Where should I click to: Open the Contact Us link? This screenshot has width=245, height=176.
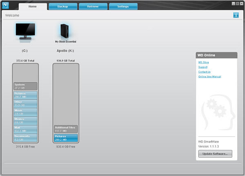coord(205,72)
